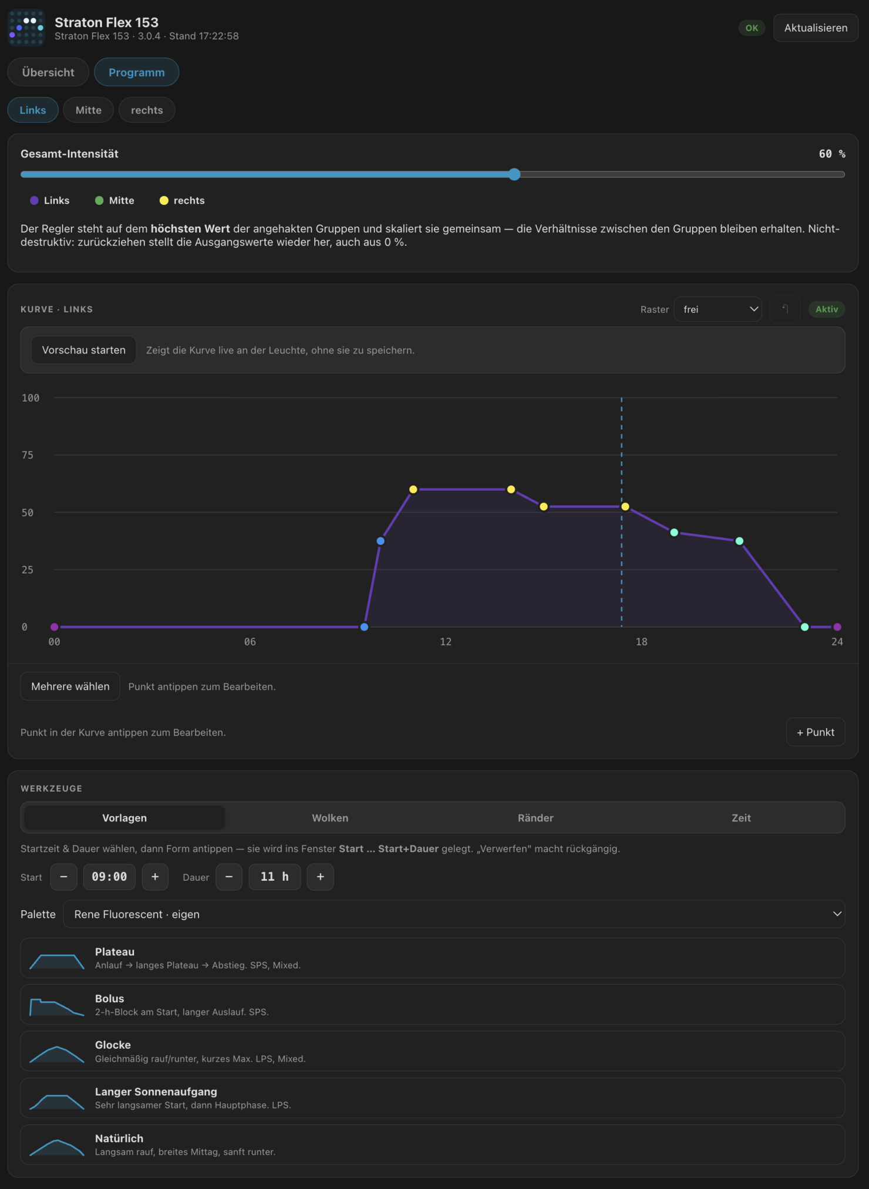Toggle the green Mitte group marker

(x=99, y=200)
